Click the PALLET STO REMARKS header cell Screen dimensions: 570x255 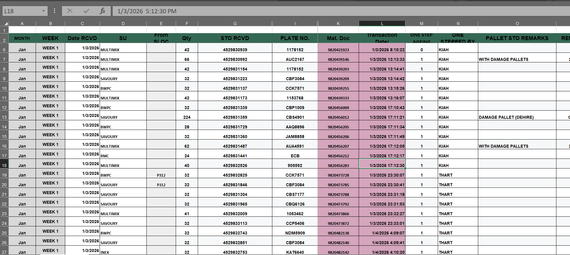517,38
